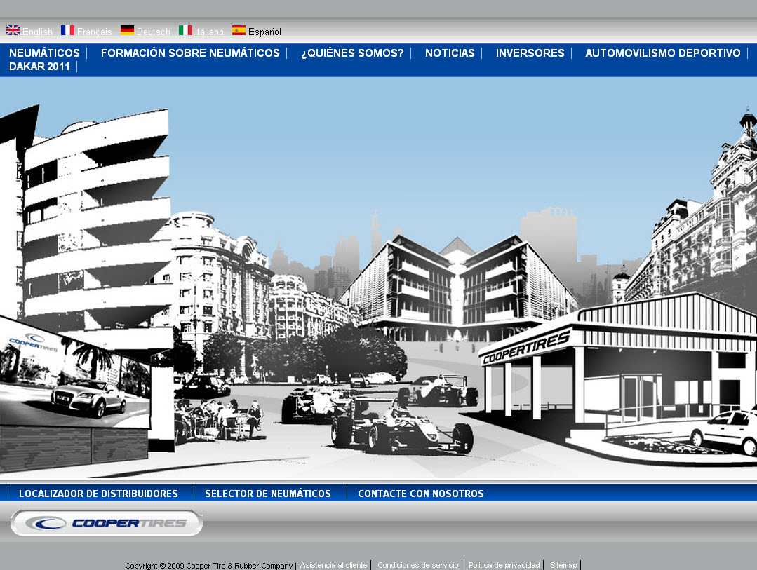The height and width of the screenshot is (570, 757).
Task: Click the Spanish flag icon
Action: point(239,30)
